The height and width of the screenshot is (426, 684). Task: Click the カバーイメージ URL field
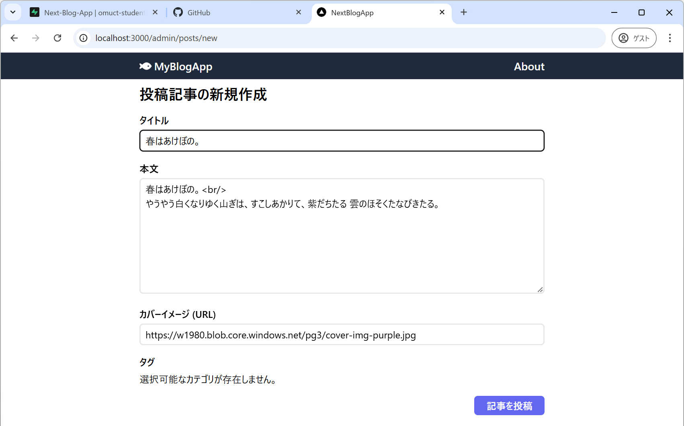tap(342, 335)
